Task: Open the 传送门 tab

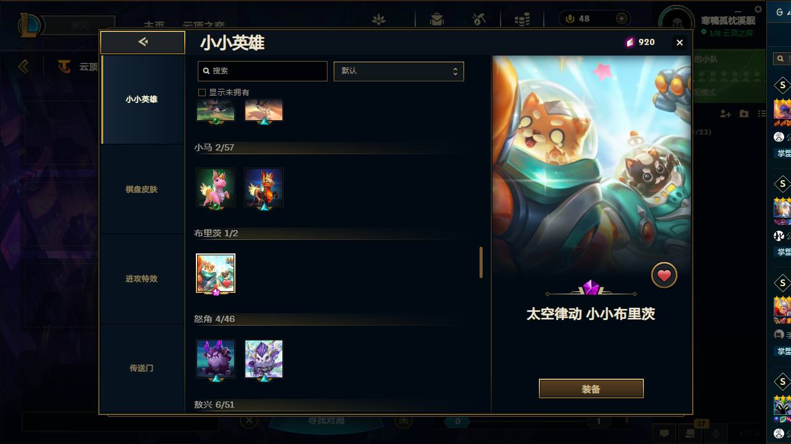Action: (142, 368)
